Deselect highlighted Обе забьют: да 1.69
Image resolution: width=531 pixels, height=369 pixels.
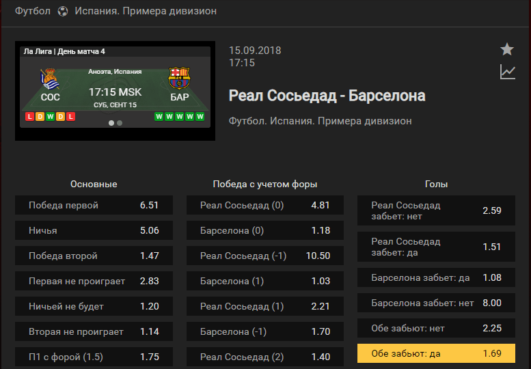(x=436, y=353)
